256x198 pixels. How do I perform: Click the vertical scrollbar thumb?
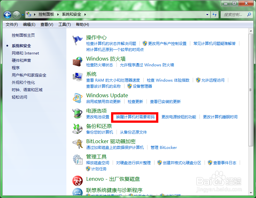pyautogui.click(x=251, y=90)
